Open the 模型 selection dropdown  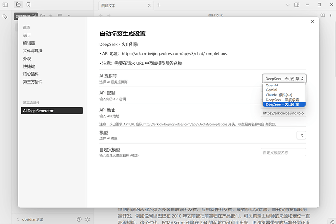pyautogui.click(x=301, y=135)
